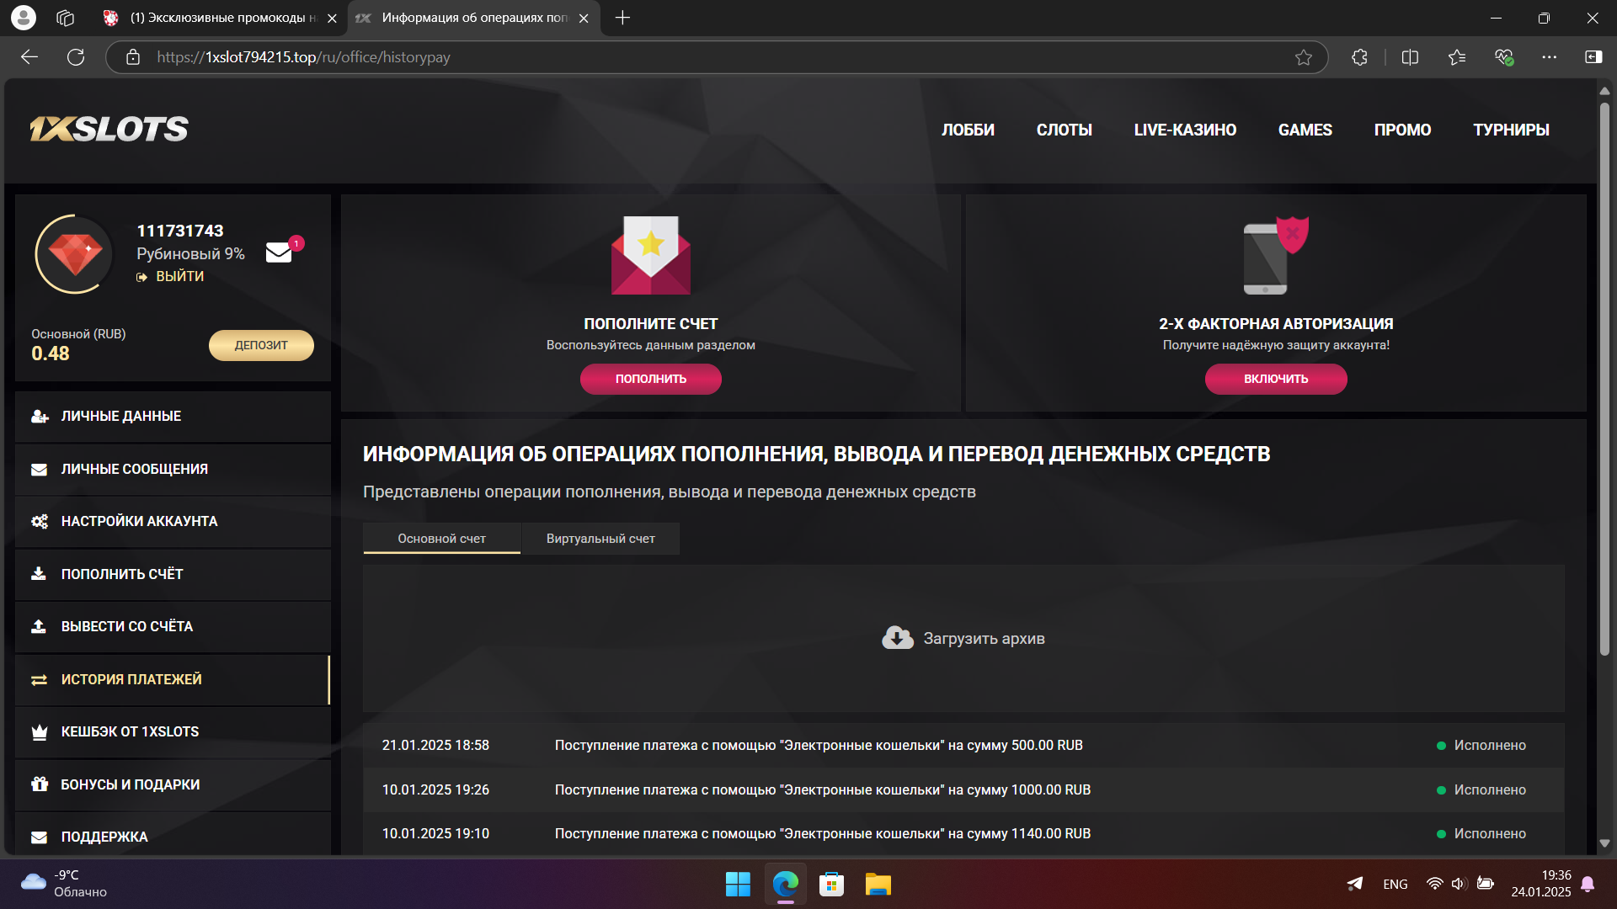Click the Вывести со счёта upload arrow icon
The height and width of the screenshot is (909, 1617).
pyautogui.click(x=40, y=625)
